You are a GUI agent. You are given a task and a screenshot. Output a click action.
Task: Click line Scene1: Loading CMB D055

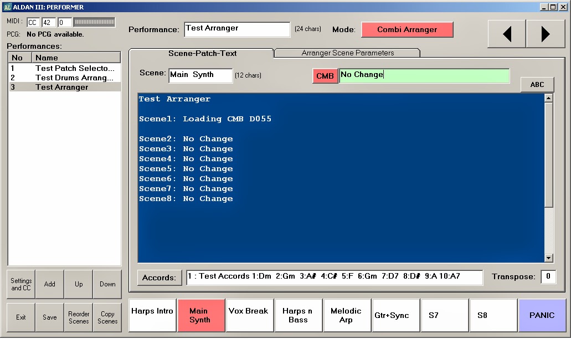click(205, 119)
